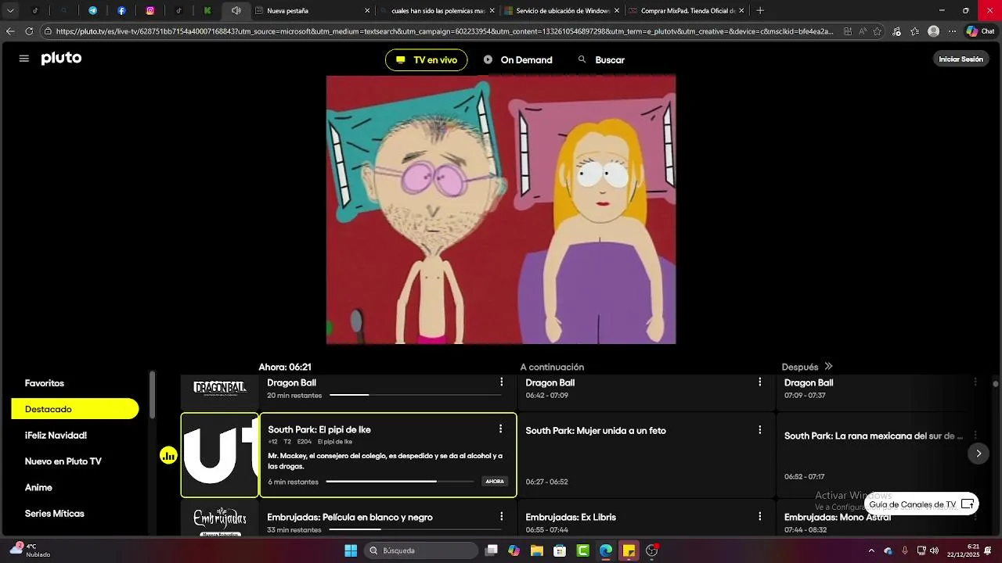Open the On Demand section
Image resolution: width=1002 pixels, height=563 pixels.
pos(517,60)
